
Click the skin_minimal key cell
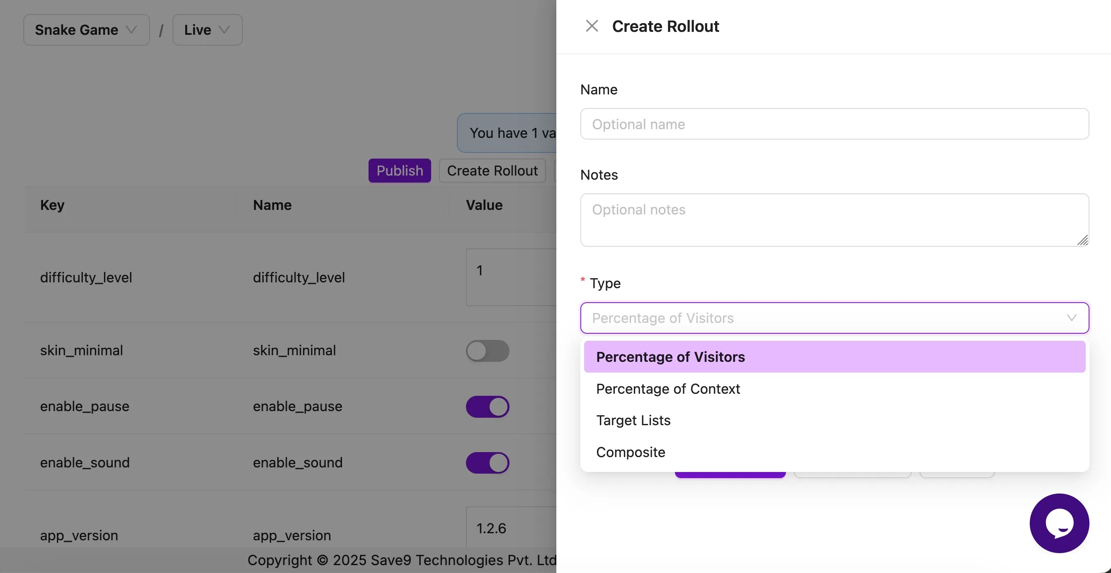point(82,351)
